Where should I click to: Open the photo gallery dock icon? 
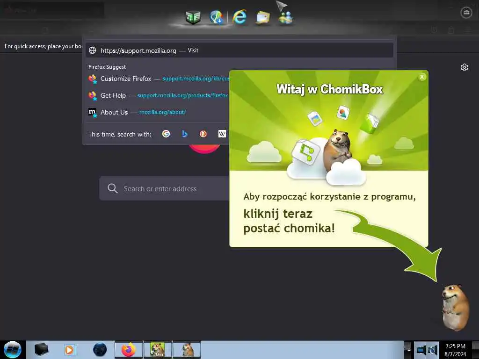click(x=263, y=17)
